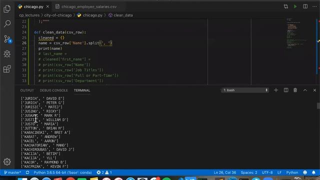Run the Python file with the green play icon
Viewport: 320px width, 180px height.
[295, 6]
